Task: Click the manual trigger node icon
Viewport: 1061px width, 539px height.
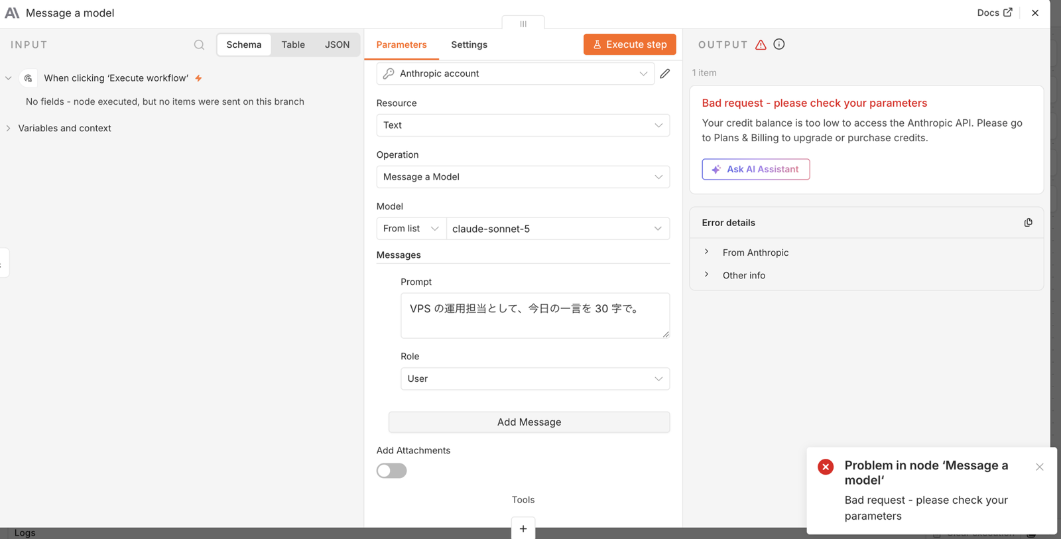Action: pyautogui.click(x=28, y=78)
